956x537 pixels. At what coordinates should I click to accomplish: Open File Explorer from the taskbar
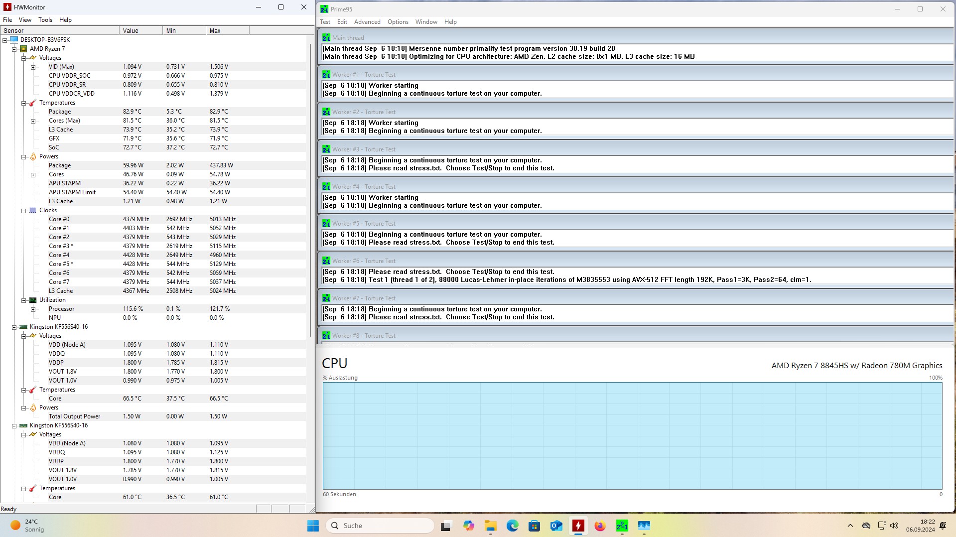[x=491, y=526]
